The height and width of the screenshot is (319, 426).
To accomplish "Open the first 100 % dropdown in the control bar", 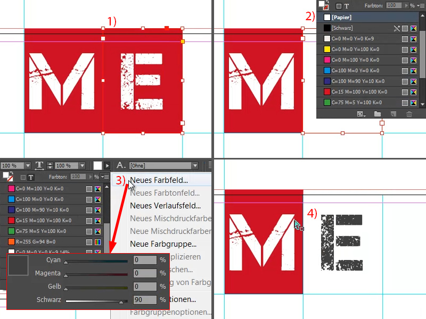I will tap(28, 165).
